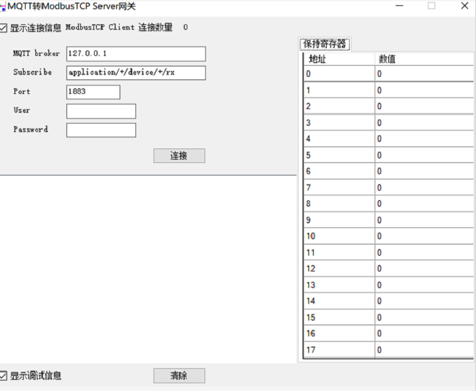Select address cell 4 in register table
The width and height of the screenshot is (476, 391).
(x=339, y=139)
